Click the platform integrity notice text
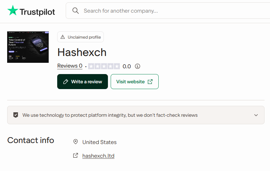This screenshot has width=270, height=171. coord(110,115)
